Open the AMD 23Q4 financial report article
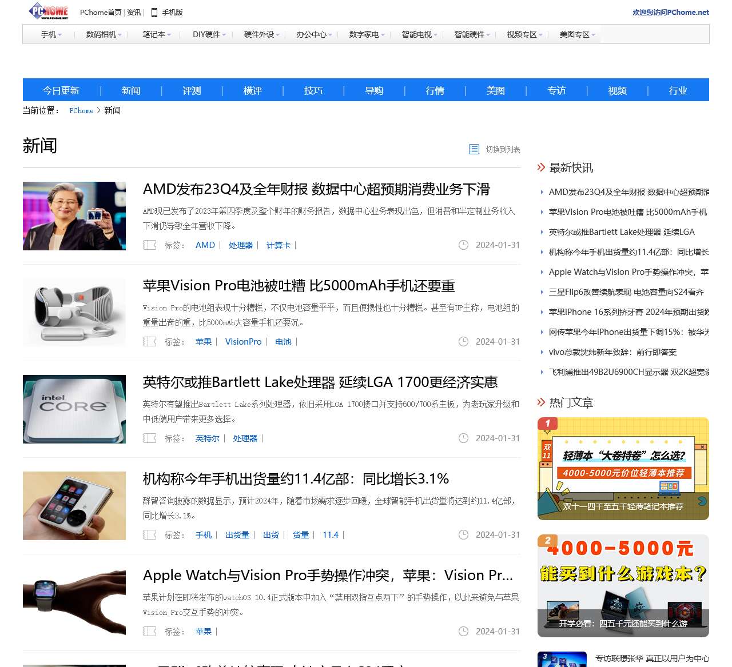This screenshot has width=732, height=667. click(317, 189)
